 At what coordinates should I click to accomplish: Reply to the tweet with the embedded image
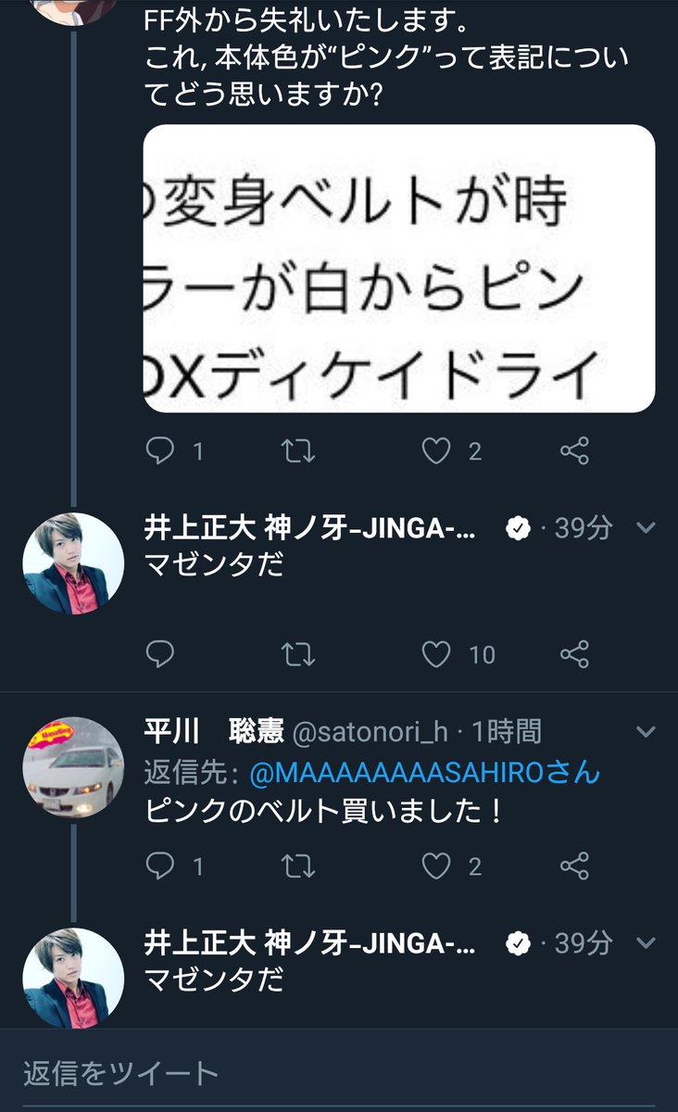(160, 451)
